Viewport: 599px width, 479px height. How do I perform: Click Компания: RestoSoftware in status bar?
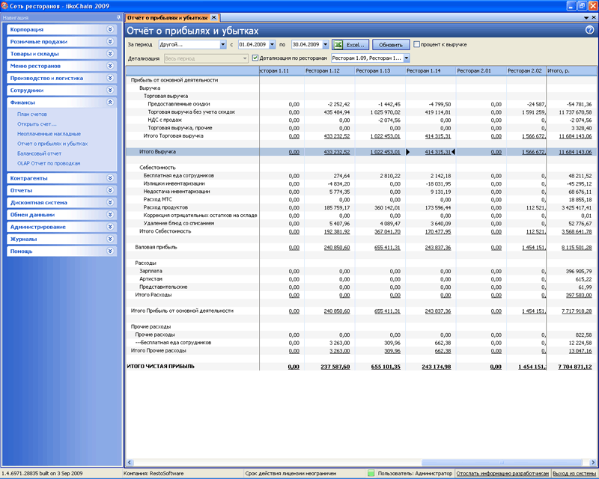click(x=153, y=473)
